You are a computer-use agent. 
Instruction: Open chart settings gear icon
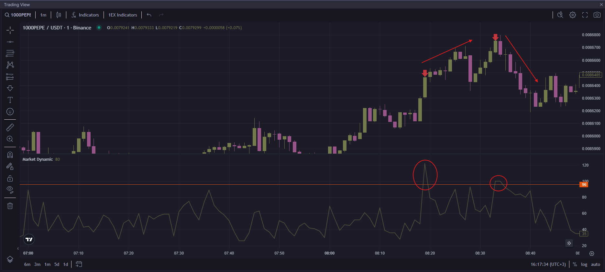[573, 15]
